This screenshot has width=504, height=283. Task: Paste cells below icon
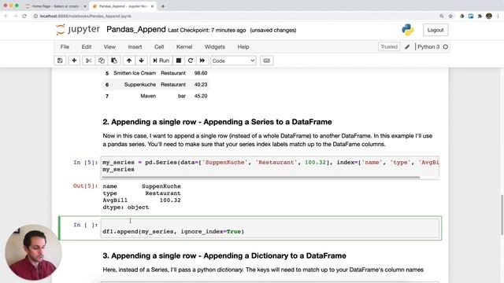(114, 61)
